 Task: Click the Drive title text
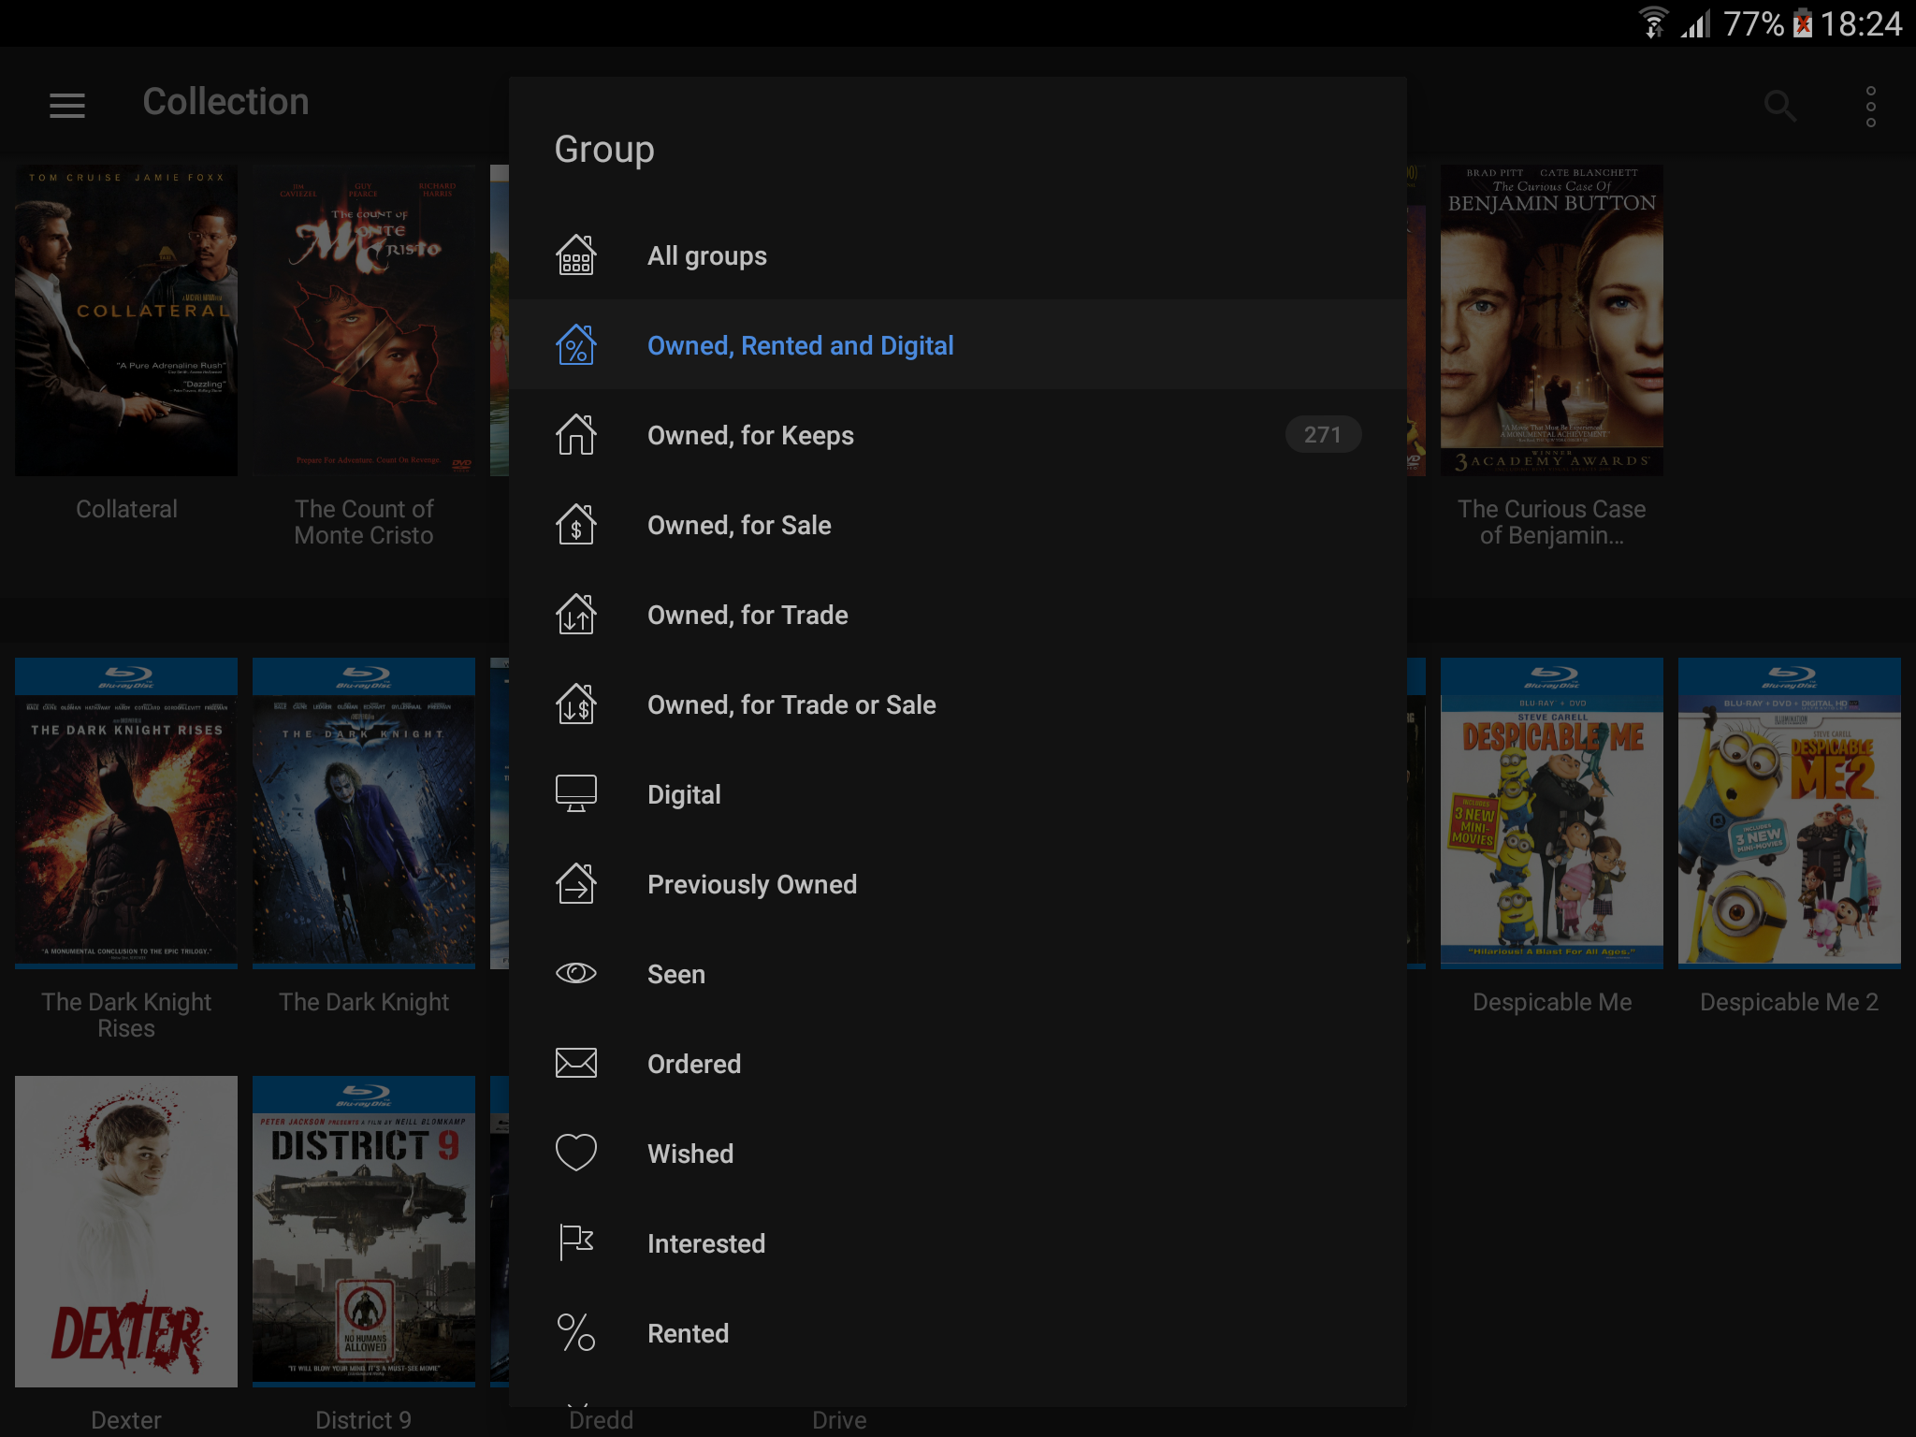pos(839,1420)
